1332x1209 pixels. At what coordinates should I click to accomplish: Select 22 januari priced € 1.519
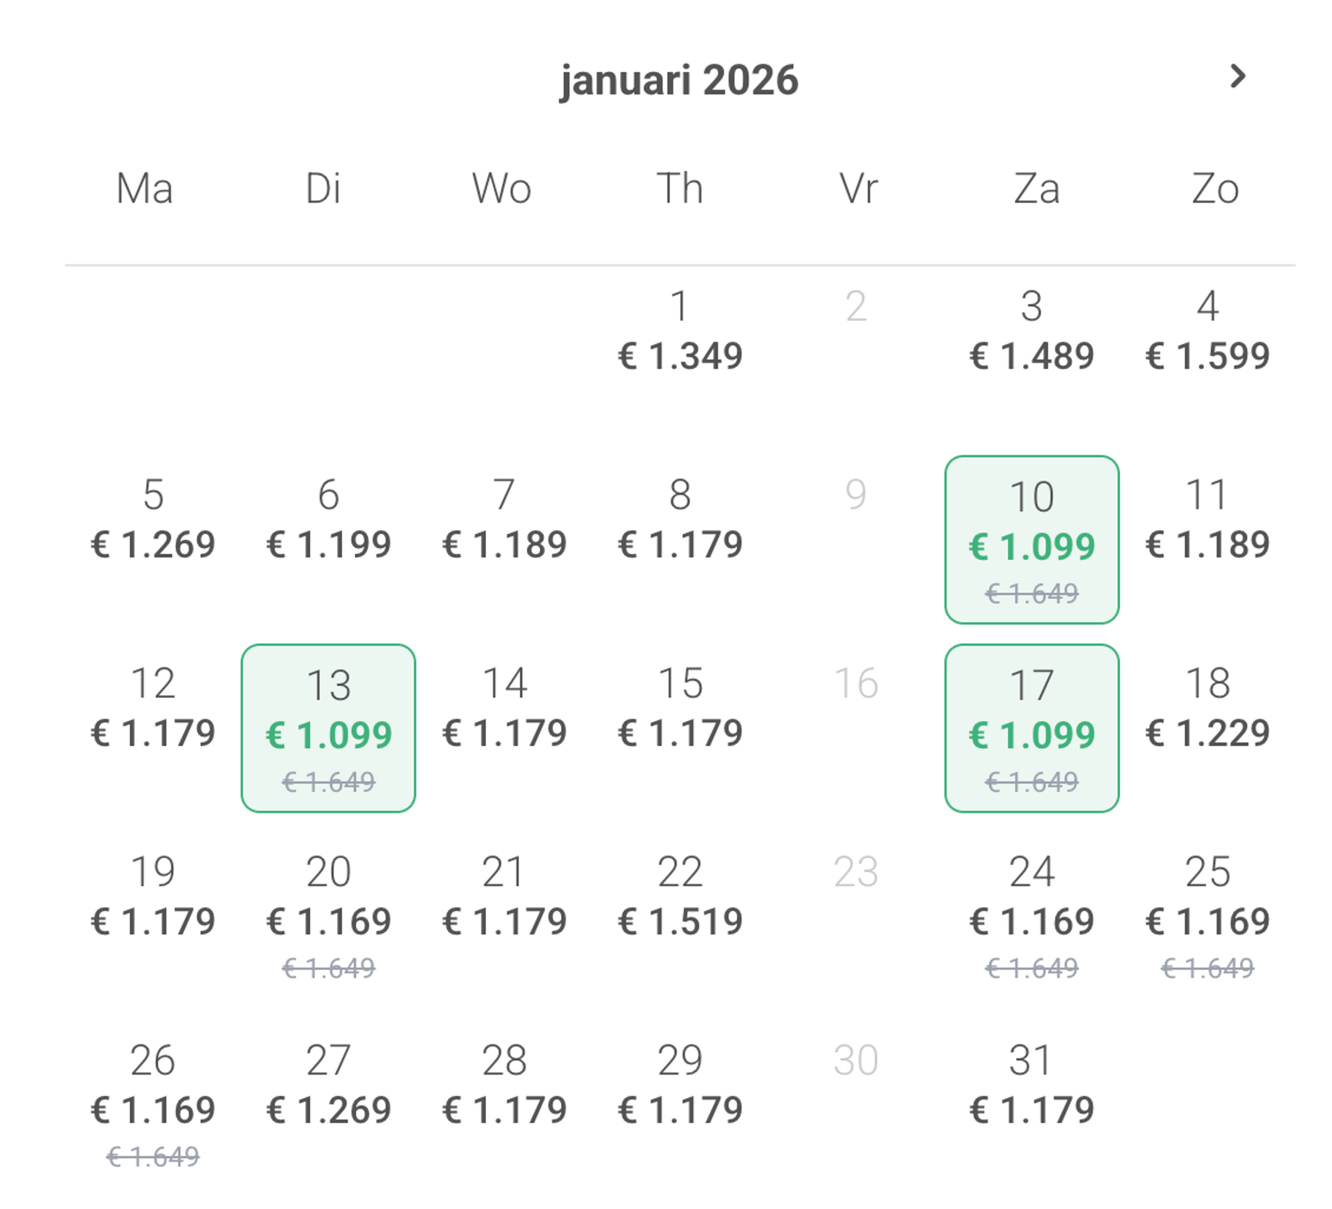point(679,898)
